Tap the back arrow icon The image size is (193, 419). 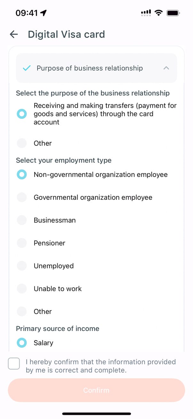pyautogui.click(x=14, y=34)
